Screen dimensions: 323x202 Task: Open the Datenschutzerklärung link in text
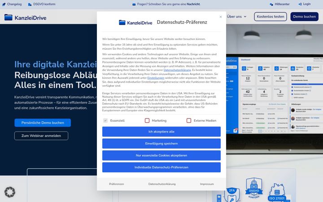(177, 70)
